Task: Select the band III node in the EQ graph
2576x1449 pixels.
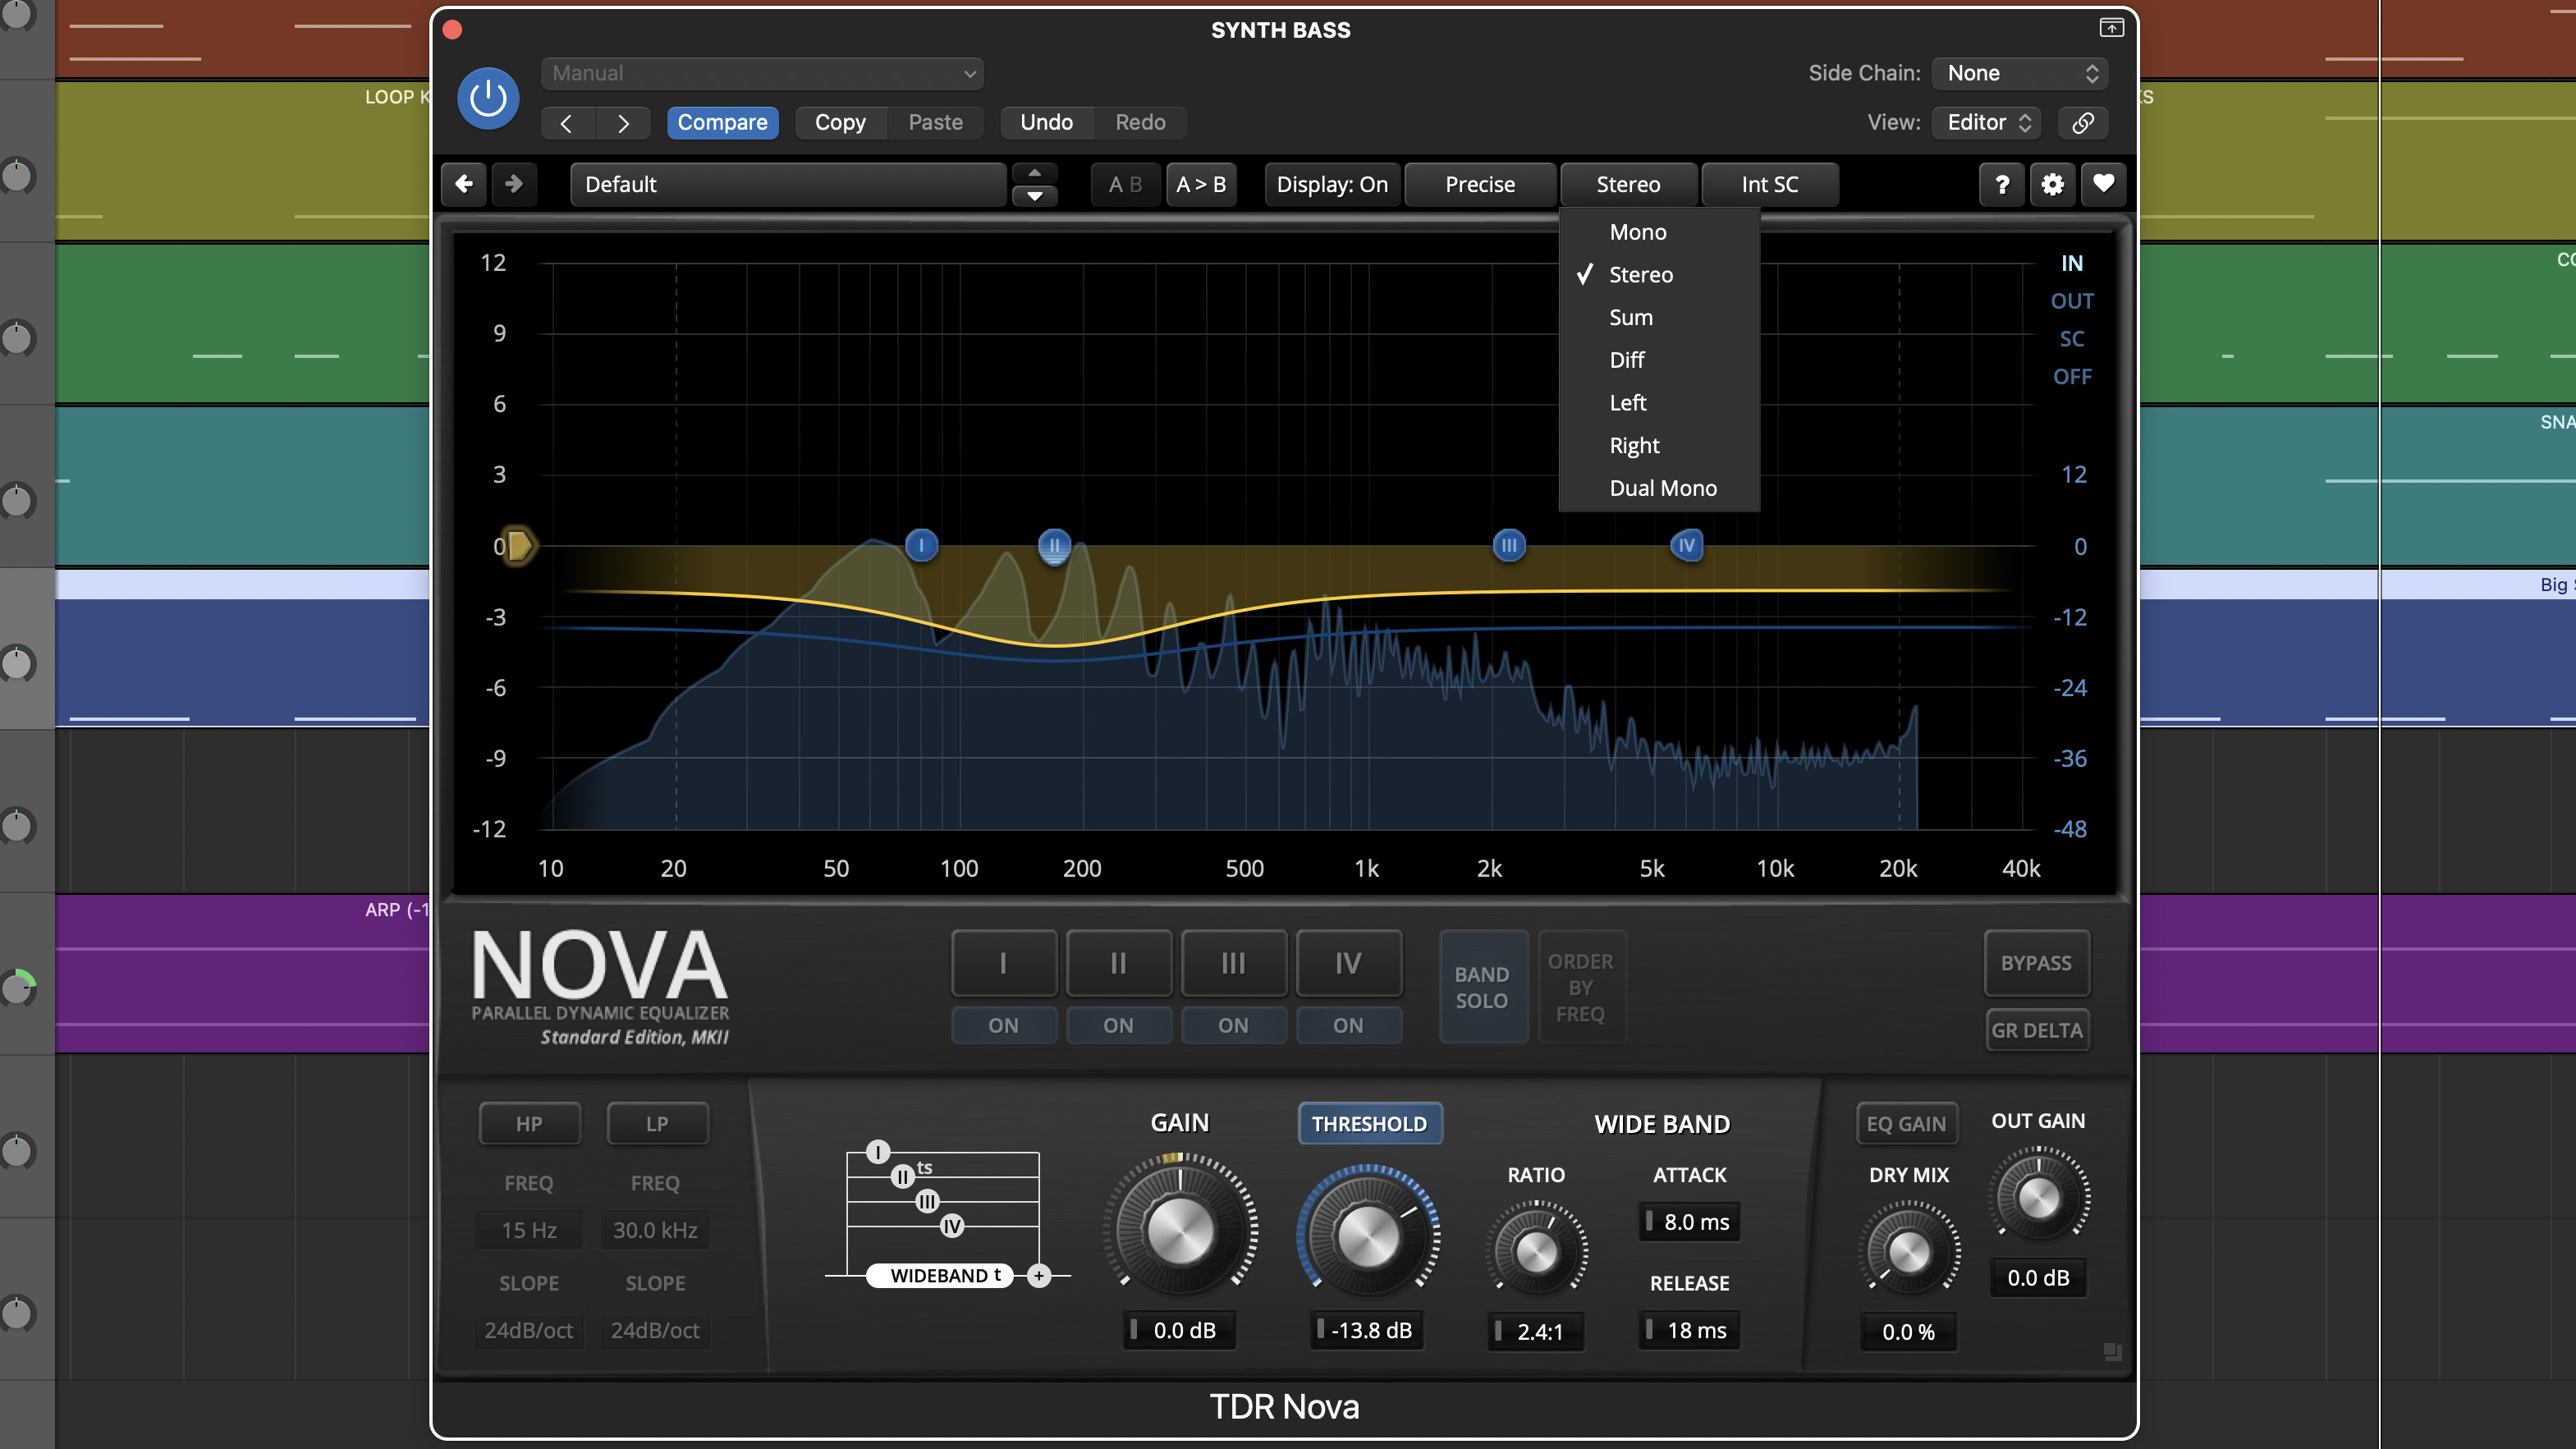Action: pyautogui.click(x=1509, y=545)
